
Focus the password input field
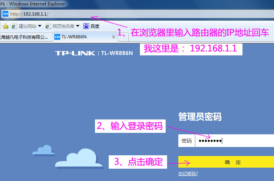pyautogui.click(x=234, y=141)
